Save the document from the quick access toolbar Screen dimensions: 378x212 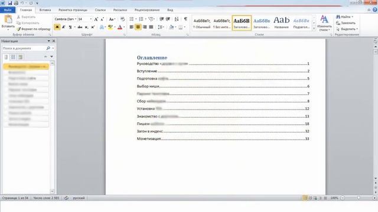point(10,3)
